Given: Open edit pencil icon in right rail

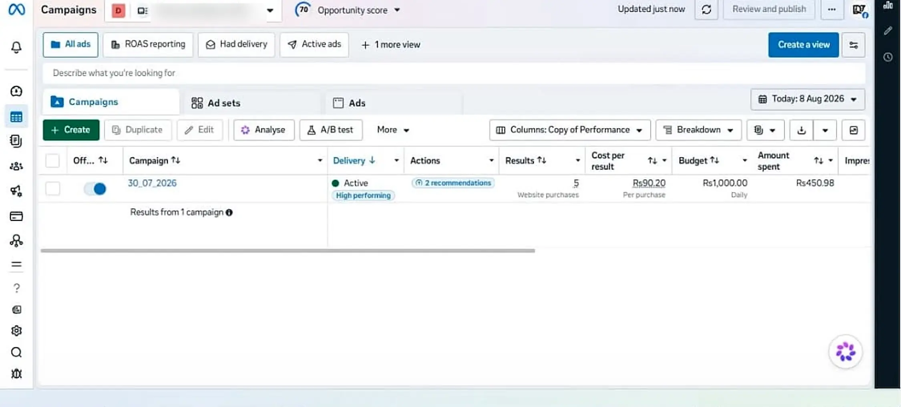Looking at the screenshot, I should (888, 31).
